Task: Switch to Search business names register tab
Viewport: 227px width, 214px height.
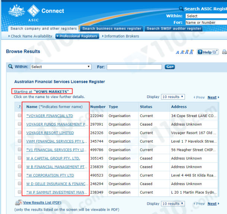Action: click(x=112, y=29)
